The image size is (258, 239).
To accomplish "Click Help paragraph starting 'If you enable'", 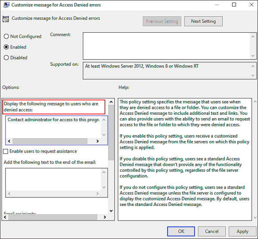I will coord(184,141).
